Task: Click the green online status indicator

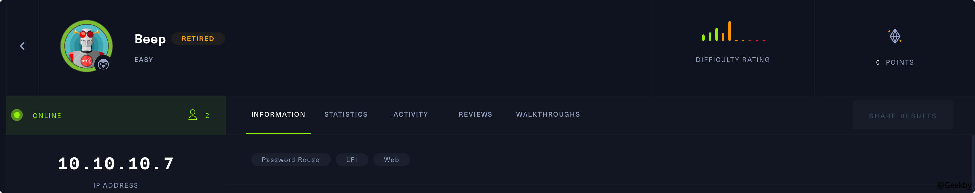Action: [x=17, y=115]
